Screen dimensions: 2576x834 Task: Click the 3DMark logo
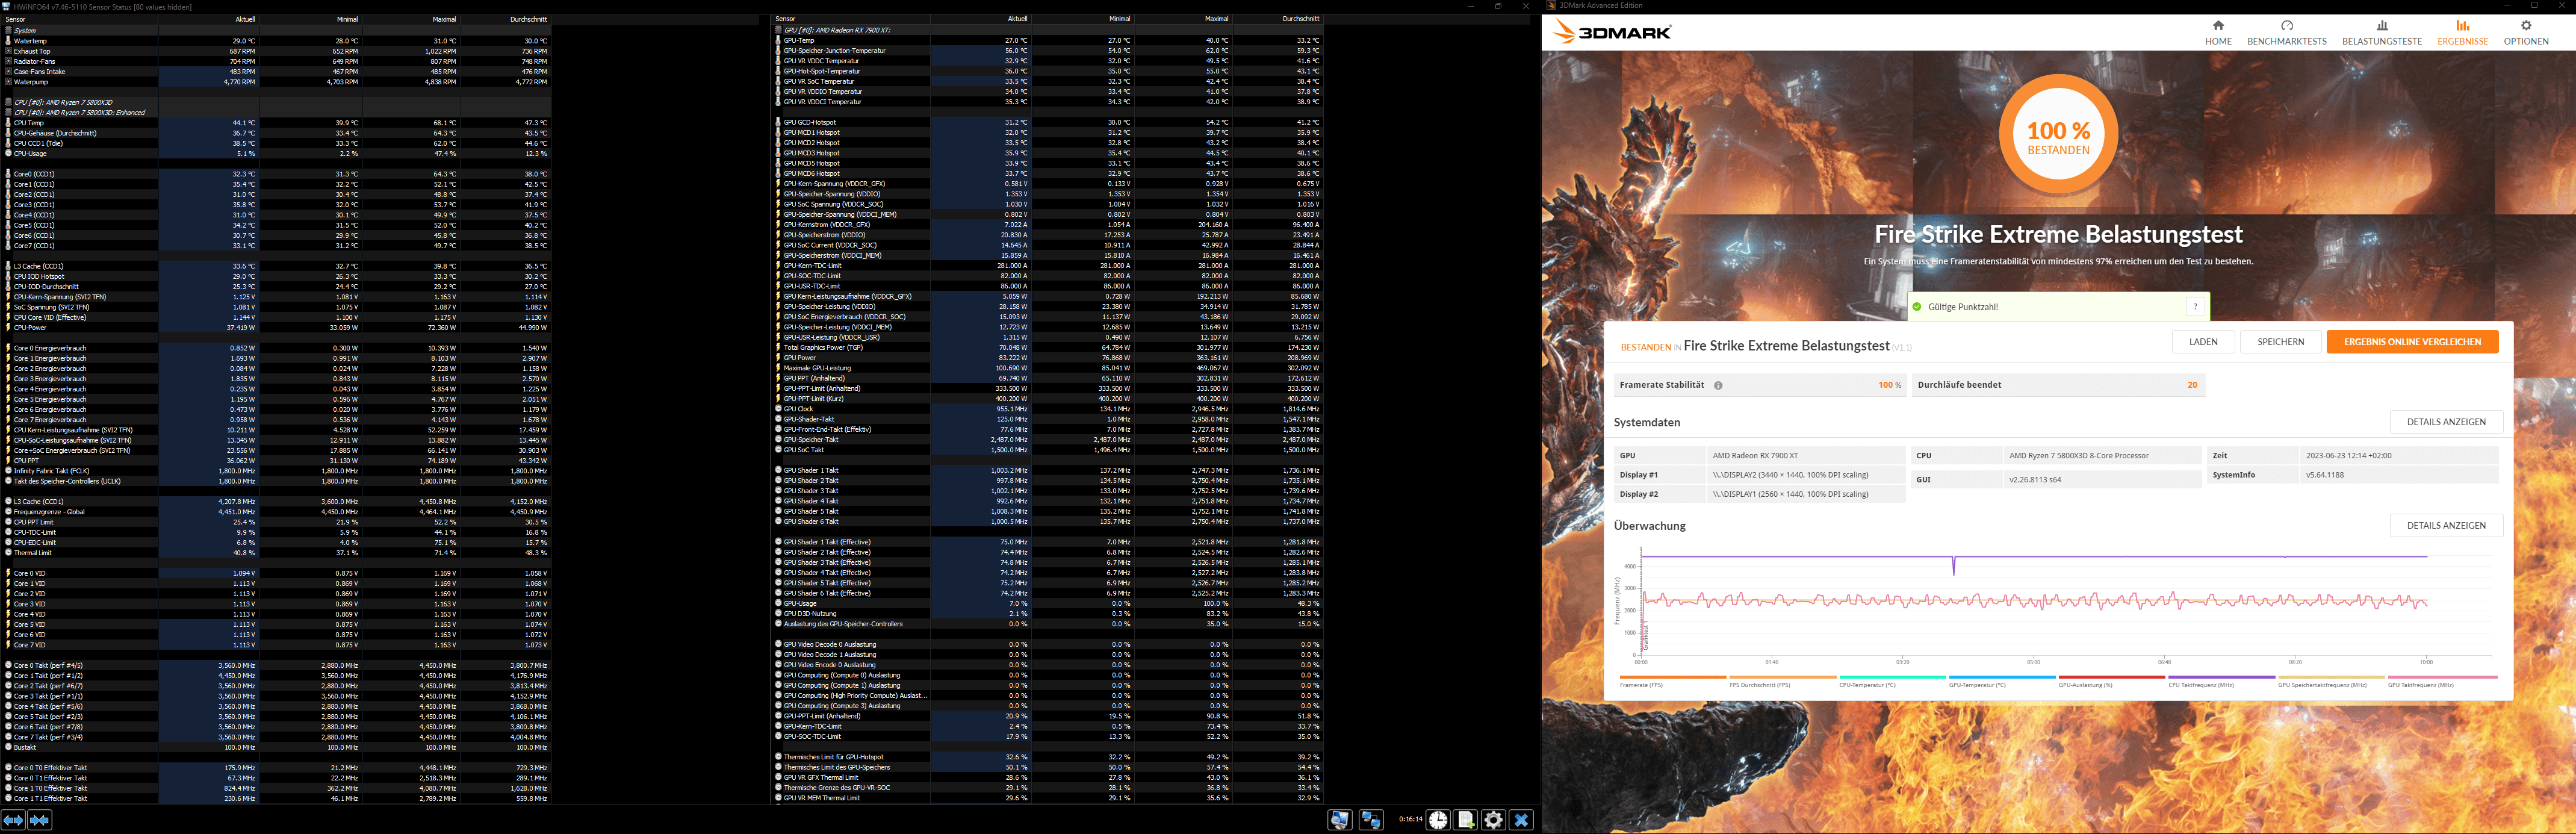(x=1612, y=32)
